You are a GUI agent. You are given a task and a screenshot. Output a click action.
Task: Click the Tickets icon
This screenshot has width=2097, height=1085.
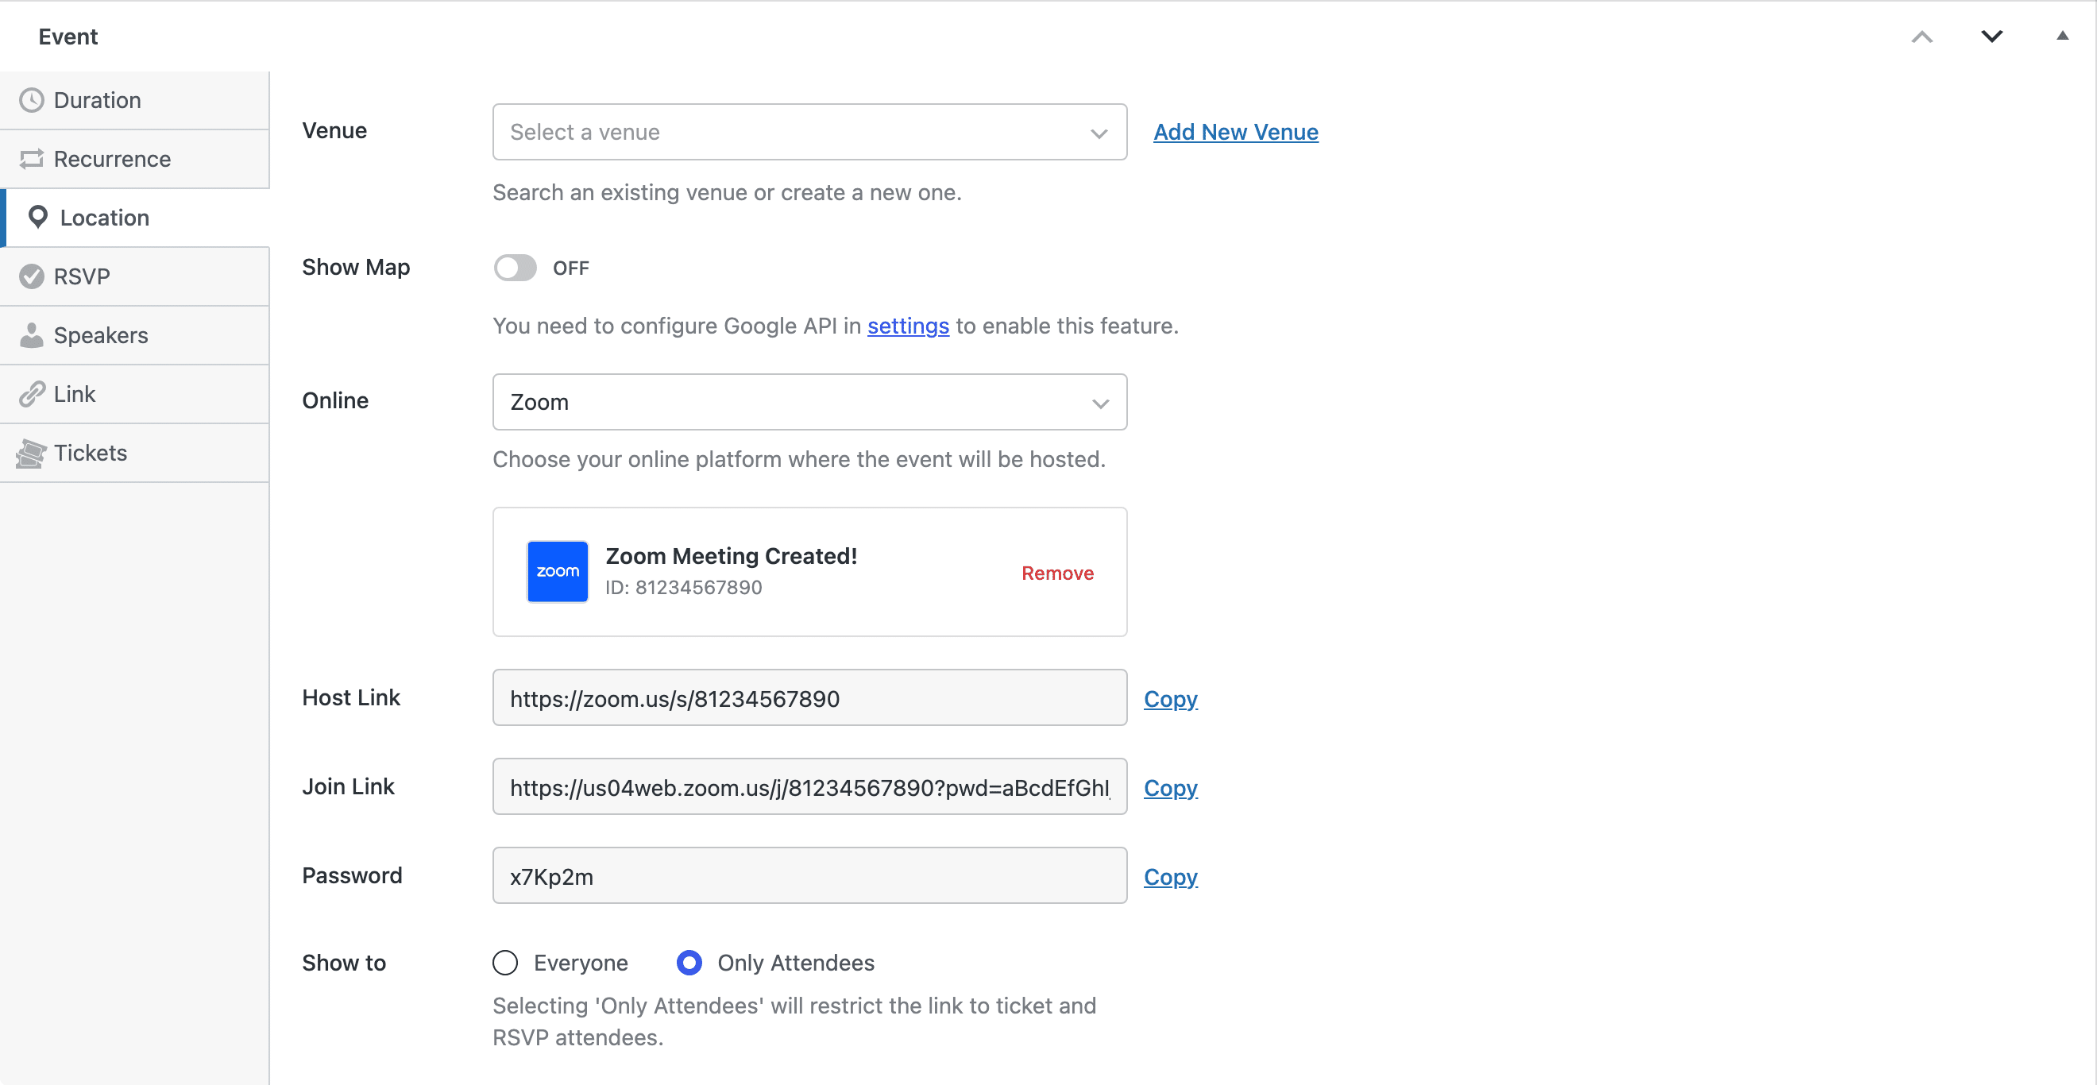click(32, 454)
